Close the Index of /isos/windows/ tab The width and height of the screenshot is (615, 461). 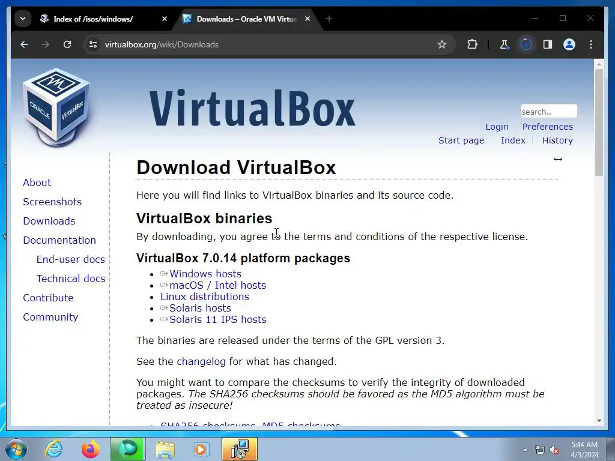[165, 19]
